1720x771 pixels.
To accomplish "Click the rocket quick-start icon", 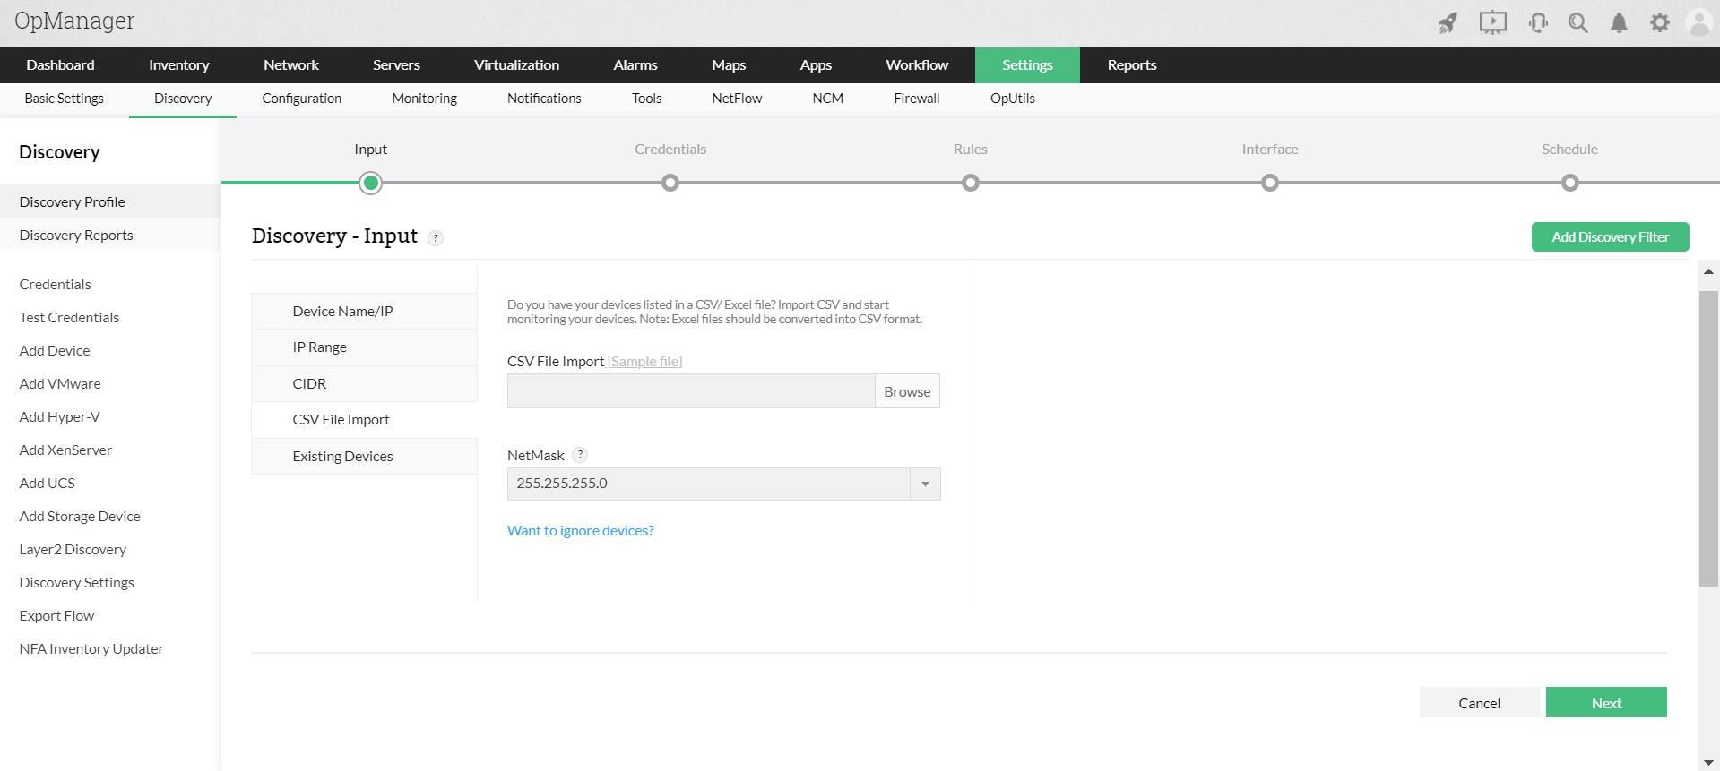I will pyautogui.click(x=1448, y=22).
